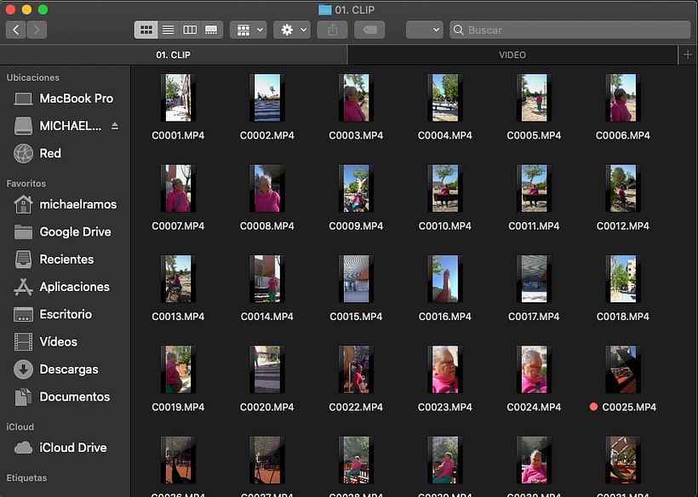Open the michaelramos home folder
The width and height of the screenshot is (698, 497).
coord(65,204)
